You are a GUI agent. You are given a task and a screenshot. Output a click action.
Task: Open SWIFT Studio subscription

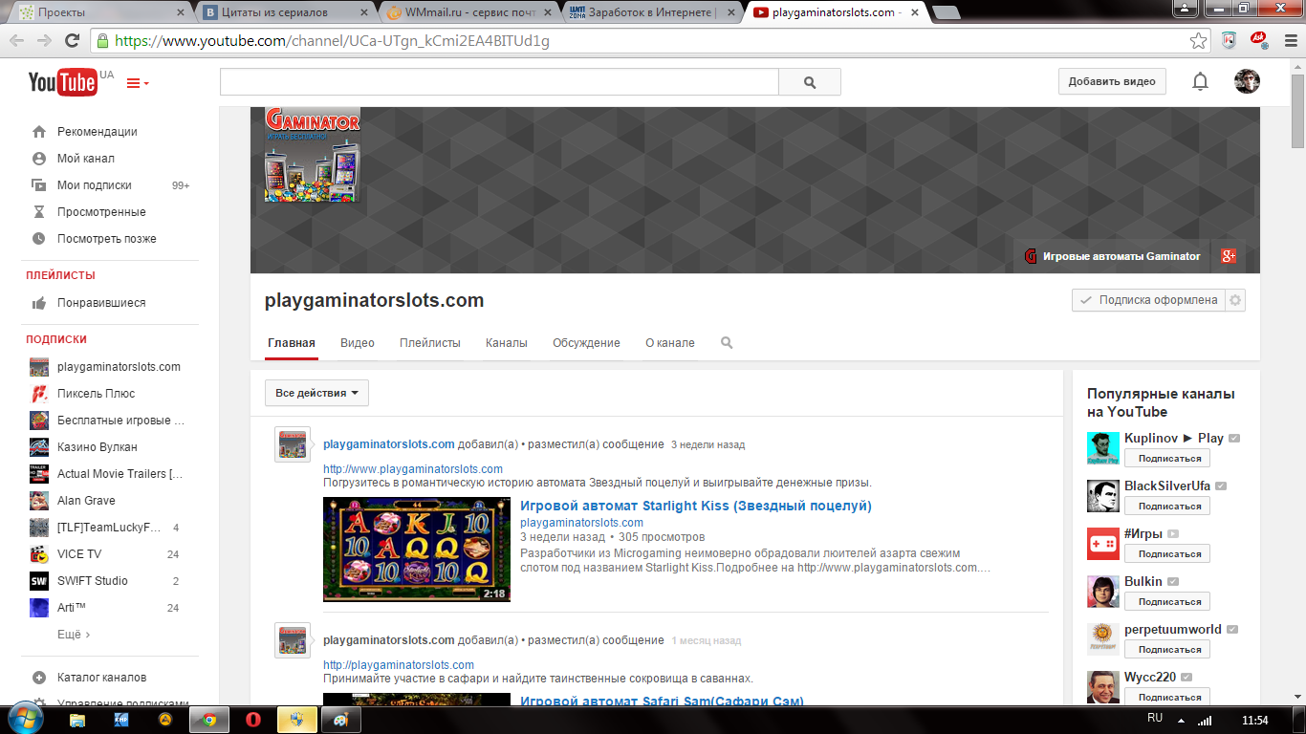[92, 581]
